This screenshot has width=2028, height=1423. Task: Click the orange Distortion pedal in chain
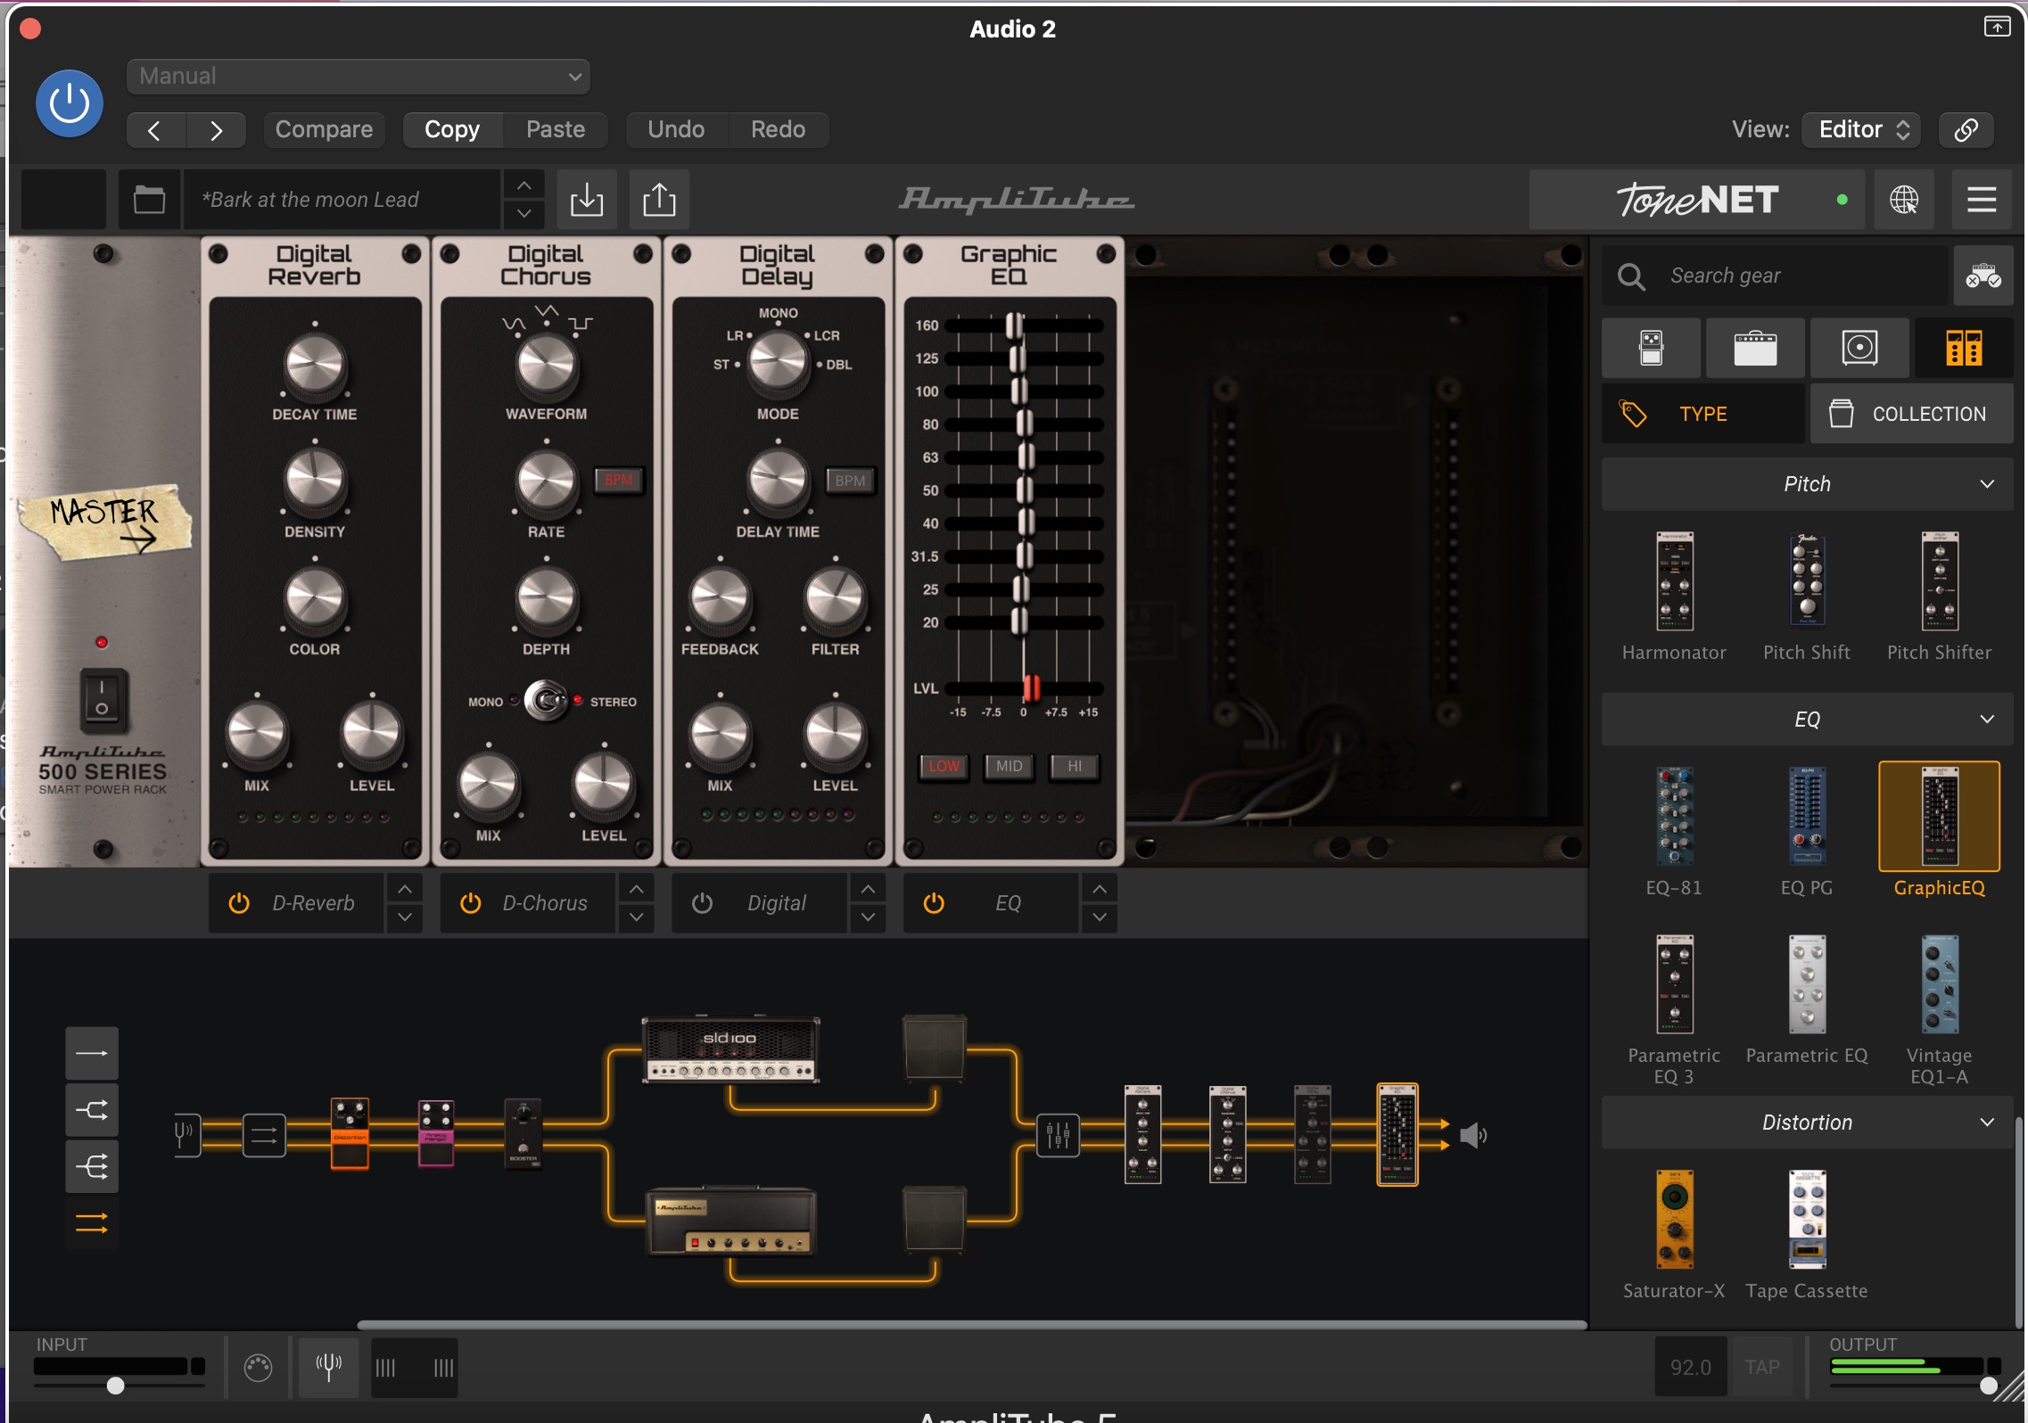350,1133
